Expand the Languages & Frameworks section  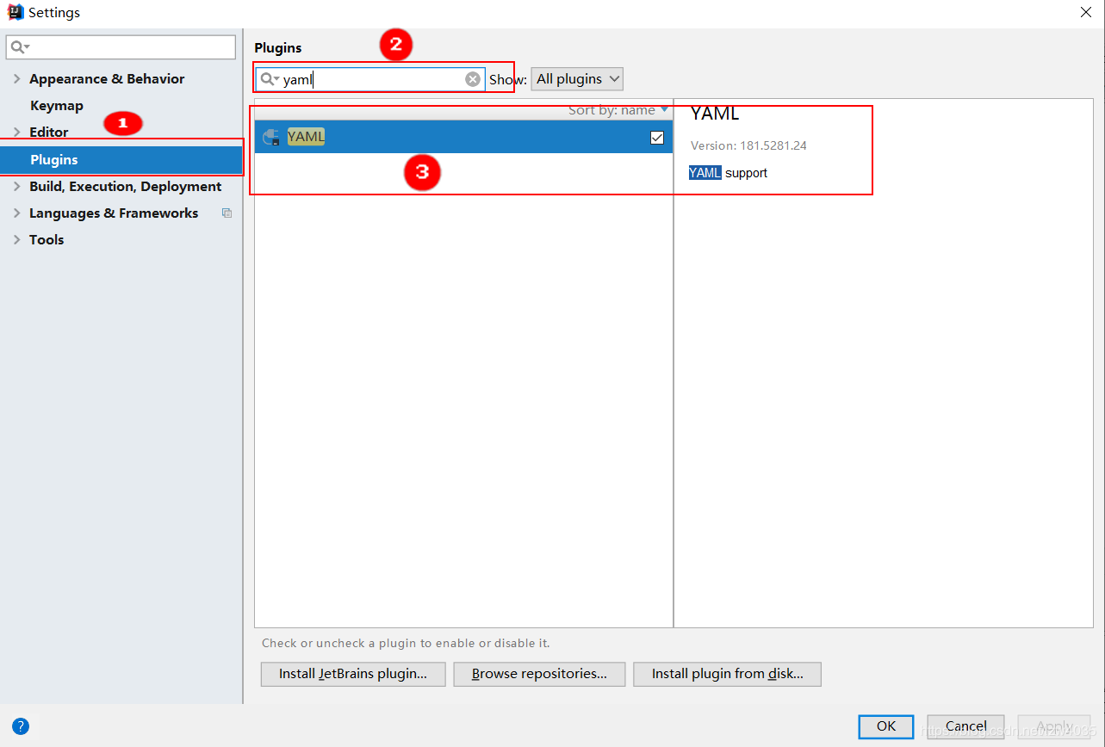[16, 213]
